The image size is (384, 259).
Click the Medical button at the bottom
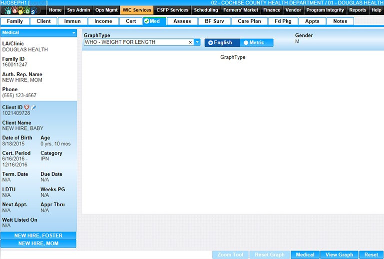[x=305, y=255]
